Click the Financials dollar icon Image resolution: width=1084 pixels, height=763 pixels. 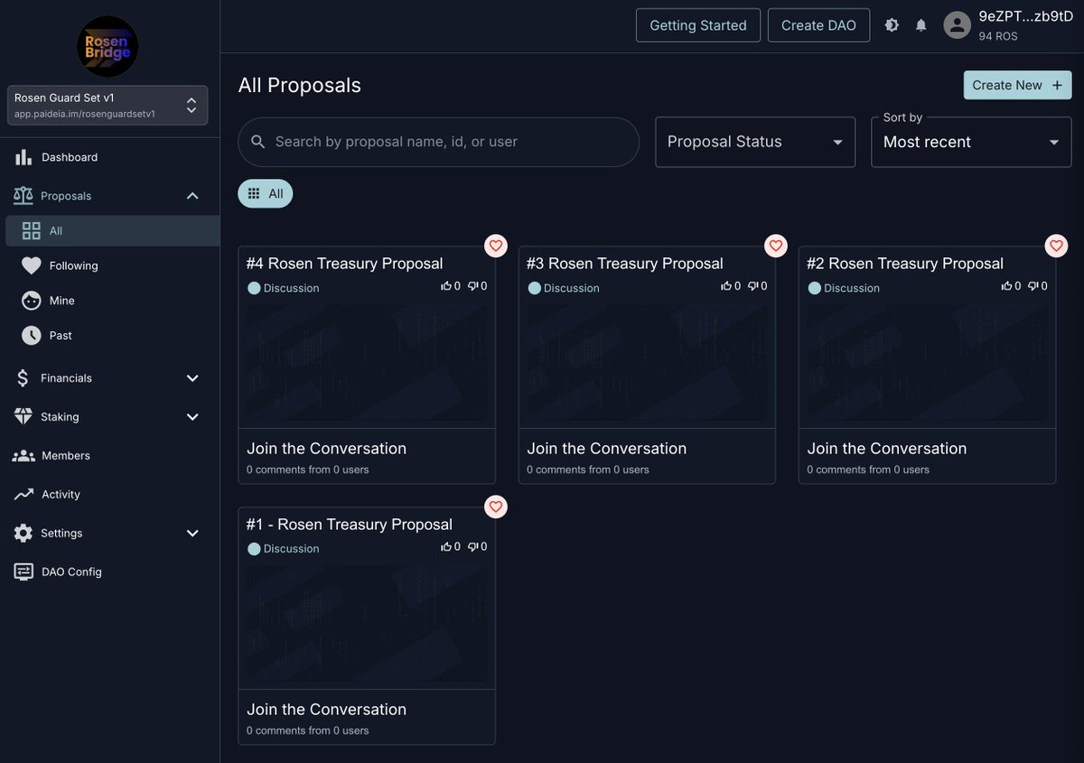pyautogui.click(x=23, y=378)
